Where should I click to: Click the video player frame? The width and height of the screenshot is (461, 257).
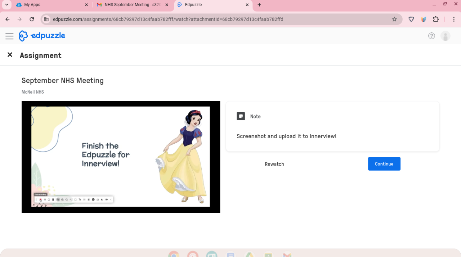point(121,157)
